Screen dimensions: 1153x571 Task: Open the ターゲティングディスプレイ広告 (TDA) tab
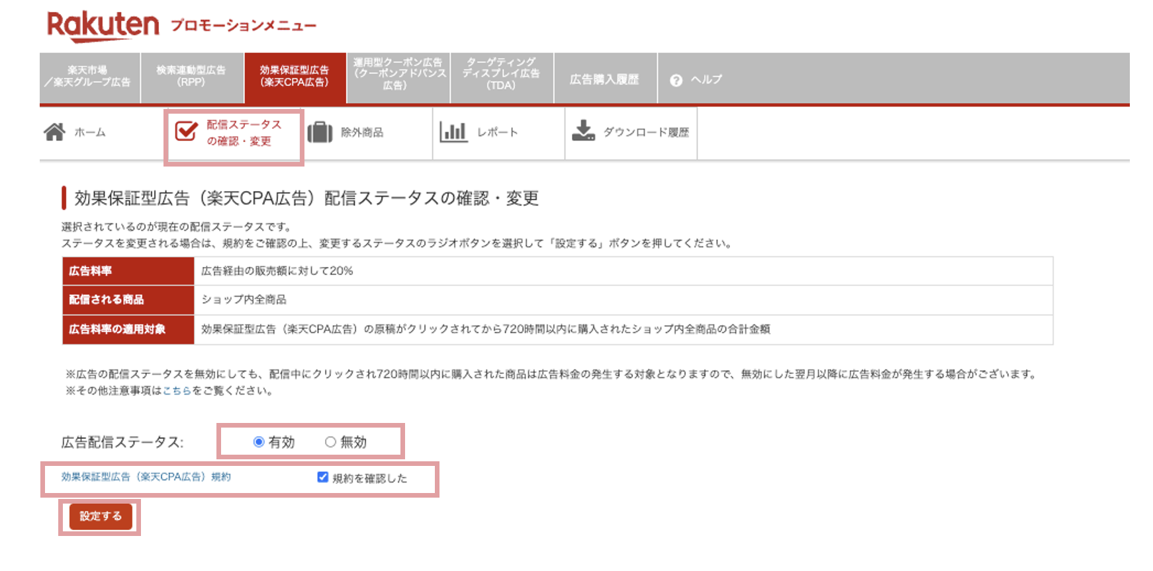point(502,78)
